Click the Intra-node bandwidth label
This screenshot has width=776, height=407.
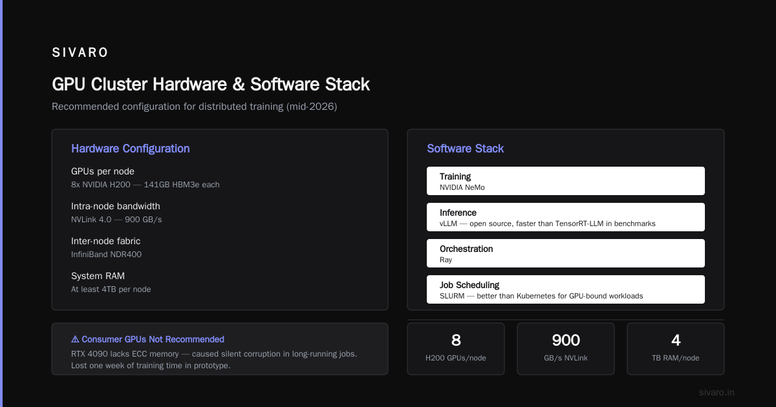[116, 206]
